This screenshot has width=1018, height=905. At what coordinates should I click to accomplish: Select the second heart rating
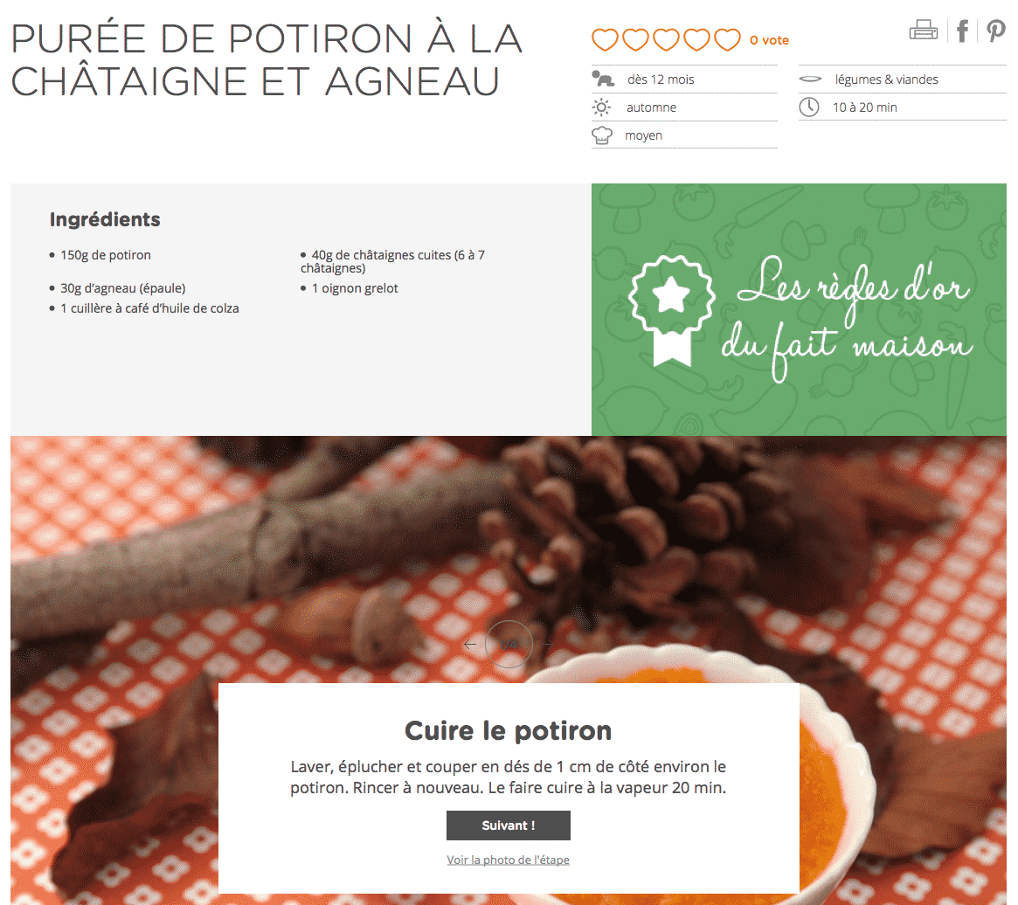[635, 39]
